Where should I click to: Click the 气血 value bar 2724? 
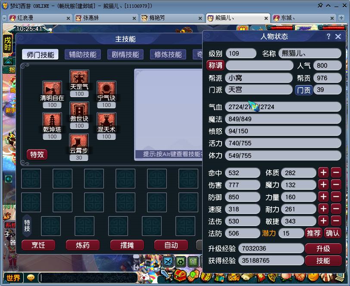283,107
